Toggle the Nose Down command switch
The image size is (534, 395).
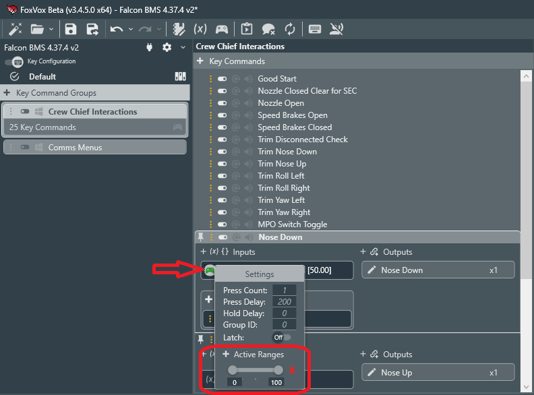[x=223, y=237]
